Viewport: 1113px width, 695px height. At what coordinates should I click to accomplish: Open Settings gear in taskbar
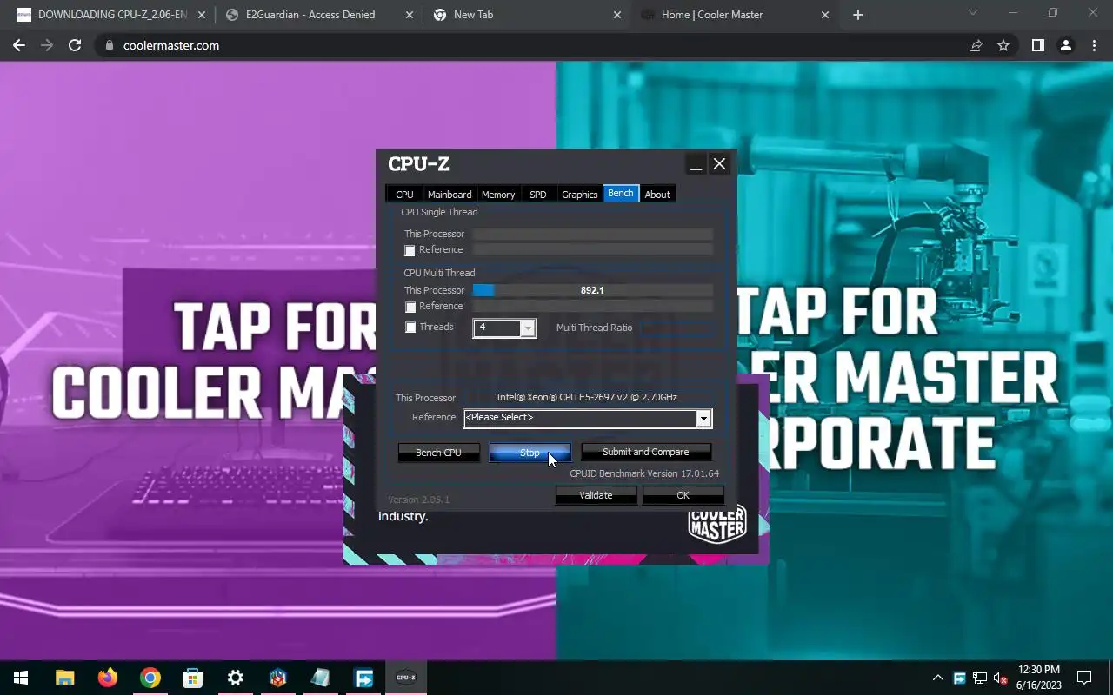click(235, 678)
